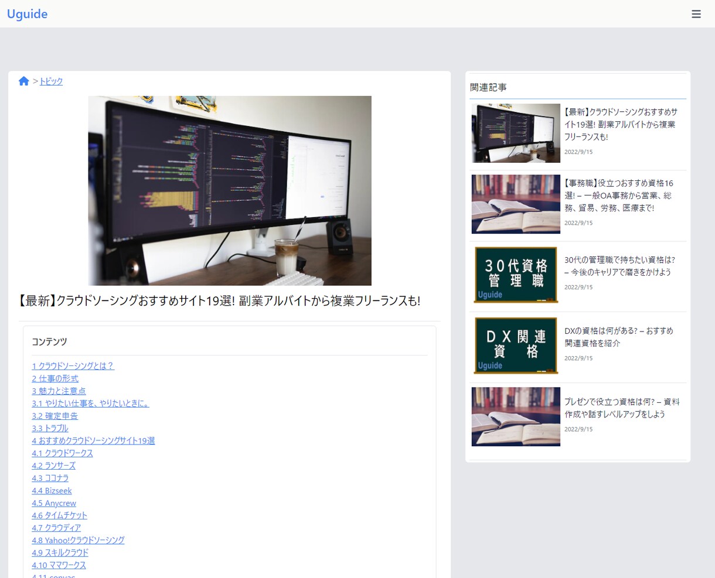Open related thumbnail for 事務職 資格16選 article

tap(516, 204)
